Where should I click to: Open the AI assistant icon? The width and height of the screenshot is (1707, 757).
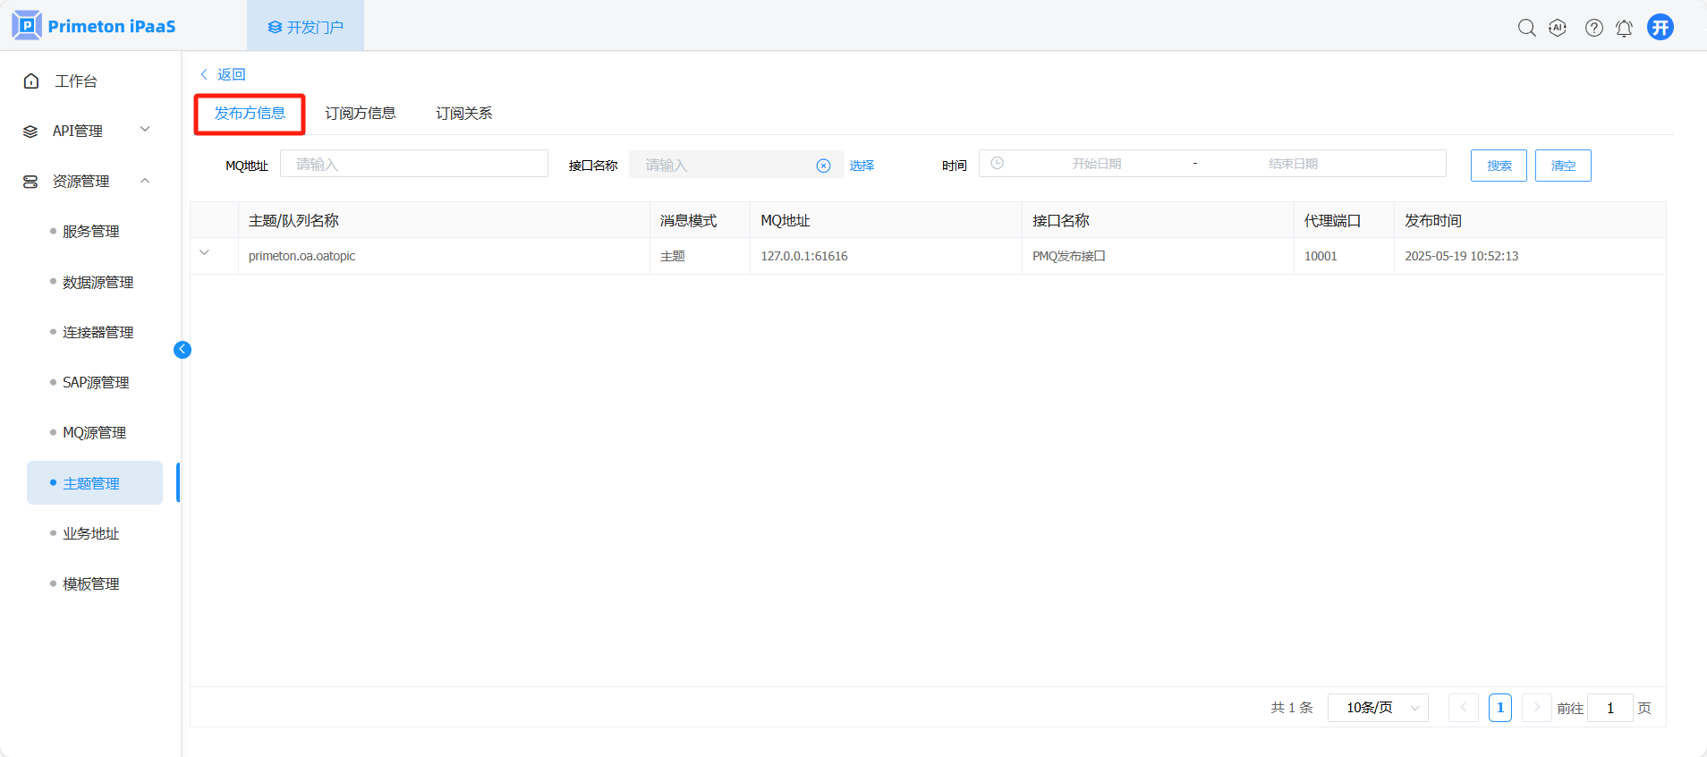(1558, 28)
